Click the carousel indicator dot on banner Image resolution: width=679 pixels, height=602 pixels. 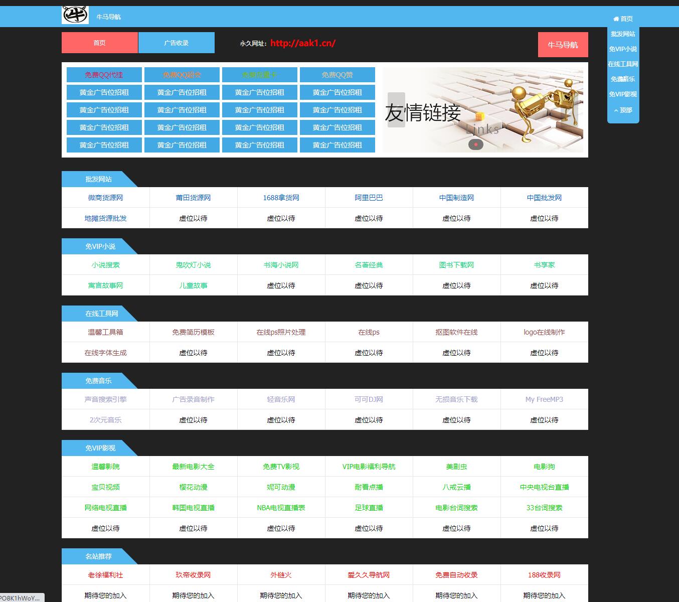pyautogui.click(x=476, y=144)
